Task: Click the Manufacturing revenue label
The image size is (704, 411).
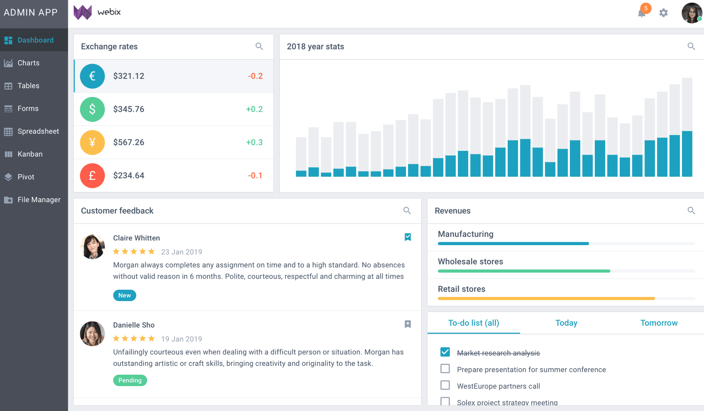Action: point(466,234)
